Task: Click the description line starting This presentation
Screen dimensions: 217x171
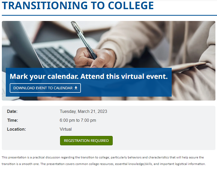Action: 103,157
